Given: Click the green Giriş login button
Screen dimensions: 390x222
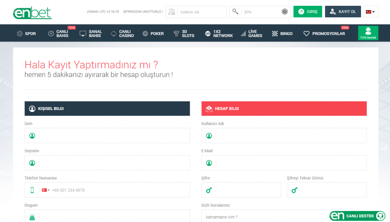Looking at the screenshot, I should point(308,12).
